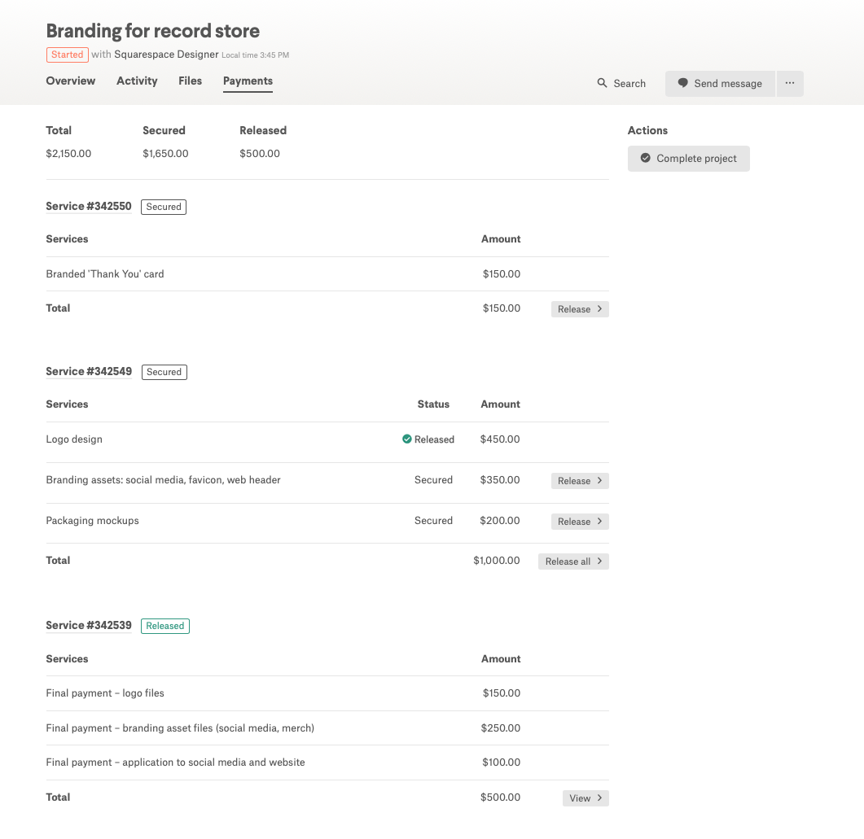Open the Service #342549 link
864x839 pixels.
coord(89,372)
